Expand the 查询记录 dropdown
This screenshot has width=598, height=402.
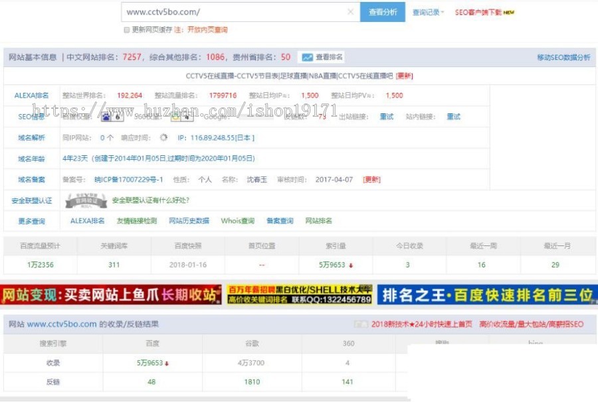(429, 11)
